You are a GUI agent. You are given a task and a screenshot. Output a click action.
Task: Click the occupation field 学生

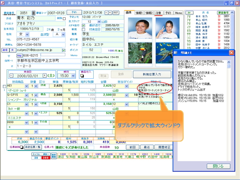(x=103, y=34)
